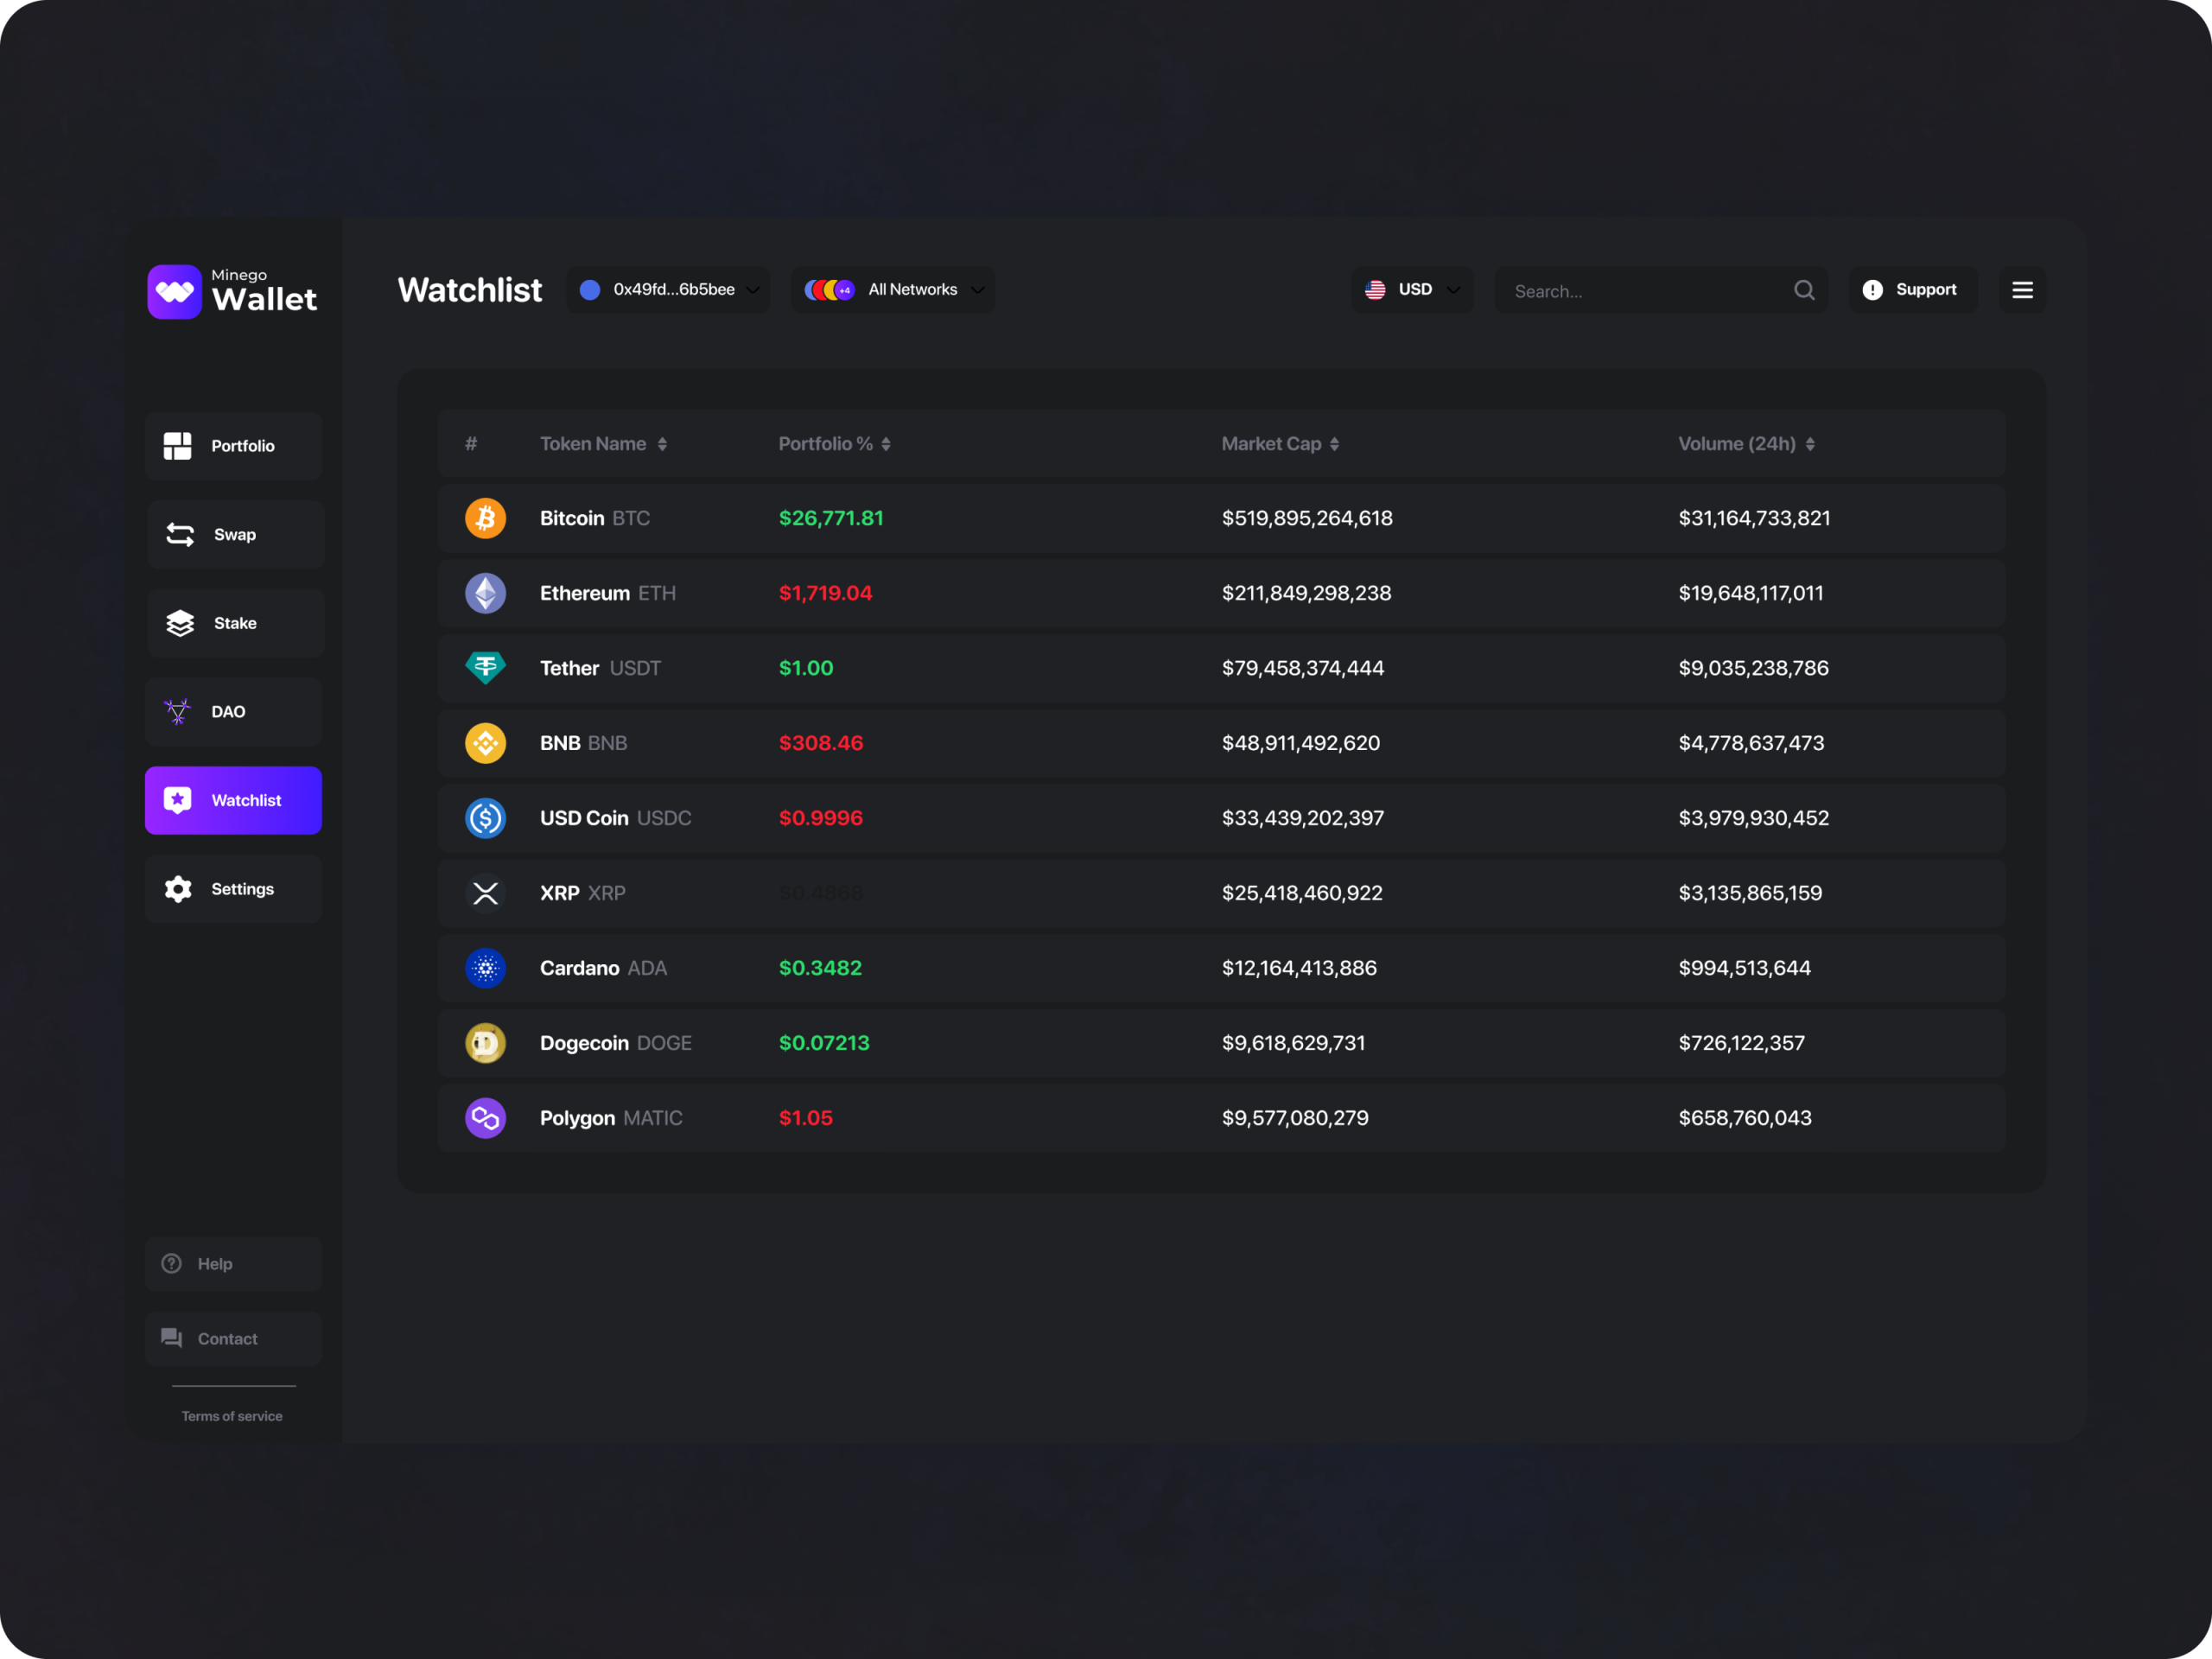Open the Terms of service link

232,1416
